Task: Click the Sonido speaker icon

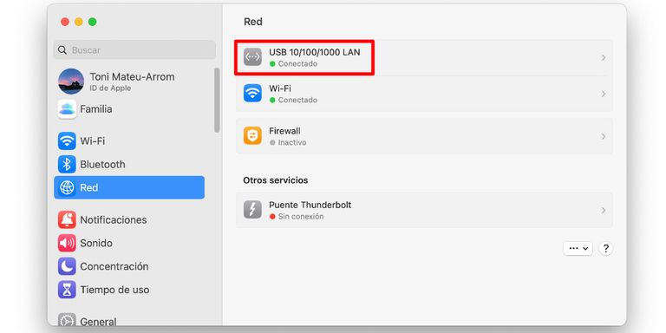Action: [x=67, y=243]
